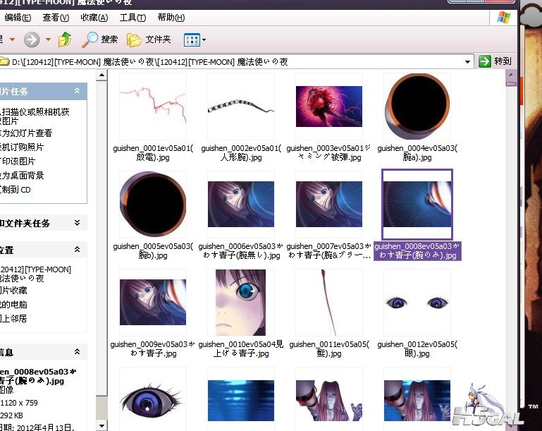Click the set as desktop background link
Viewport: 542px width, 431px height.
[x=22, y=176]
